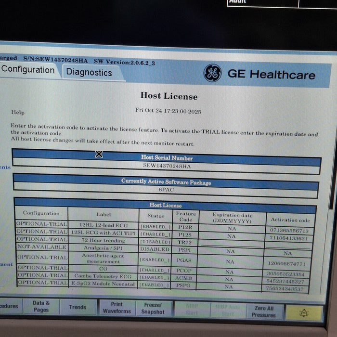
Task: Open status selector for 12SL ECG with ACI TIPI
Action: [x=156, y=234]
